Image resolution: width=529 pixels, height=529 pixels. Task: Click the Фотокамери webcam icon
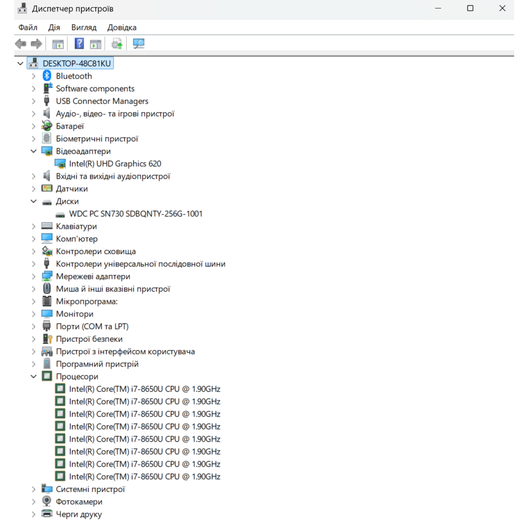click(x=47, y=501)
